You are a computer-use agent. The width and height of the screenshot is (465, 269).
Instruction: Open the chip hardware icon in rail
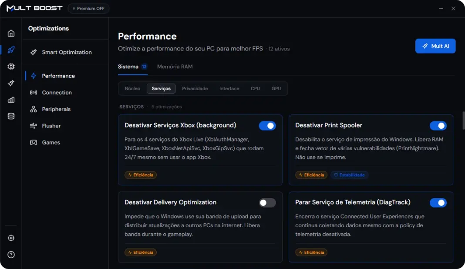tap(11, 67)
